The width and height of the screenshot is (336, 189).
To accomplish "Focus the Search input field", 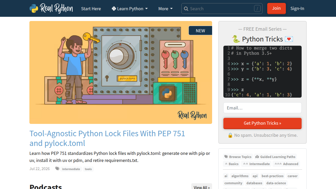I will (x=222, y=9).
